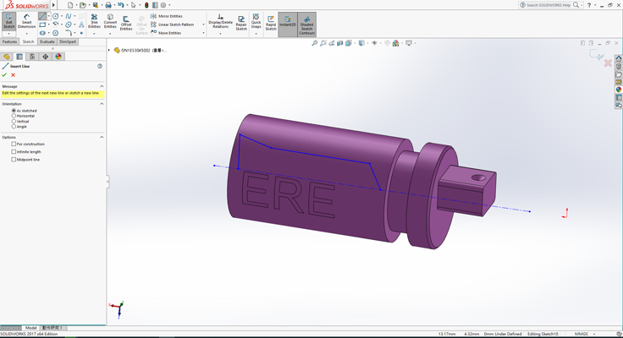
Task: Click Move Entities
Action: 166,33
